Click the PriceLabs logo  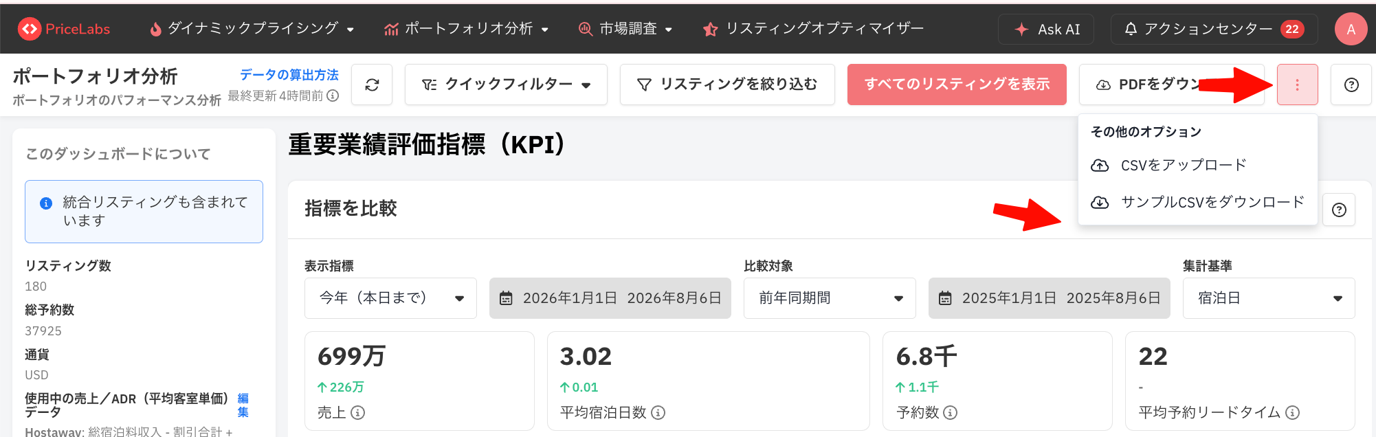[x=64, y=29]
